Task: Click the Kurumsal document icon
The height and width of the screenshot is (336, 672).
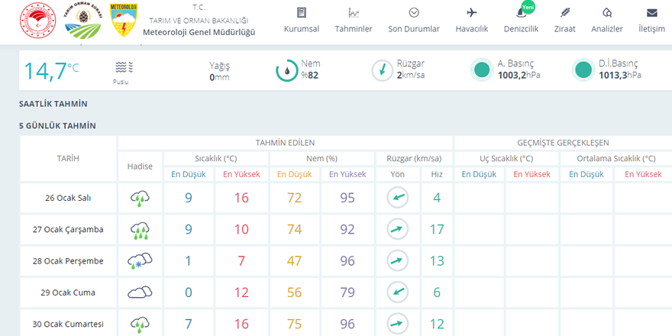Action: (x=302, y=12)
